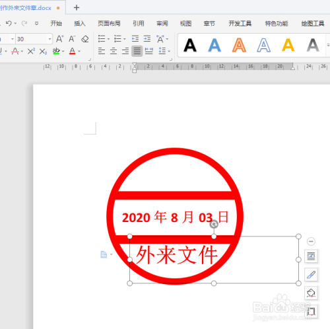330x329 pixels.
Task: Toggle superscript X² formatting
Action: tap(31, 52)
